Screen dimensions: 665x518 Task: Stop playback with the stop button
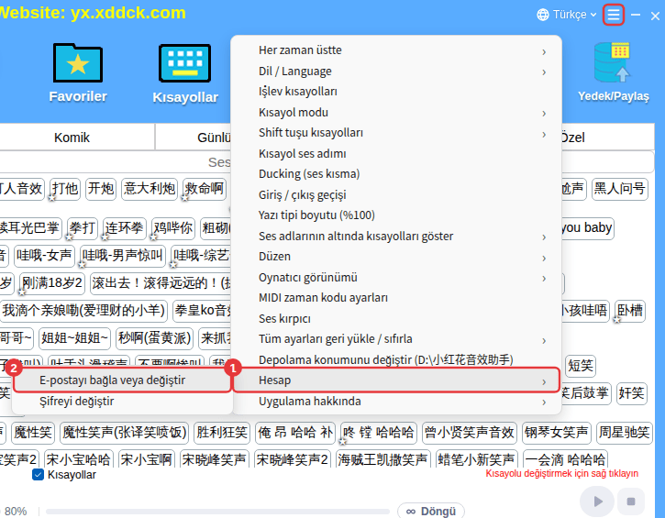click(x=631, y=501)
